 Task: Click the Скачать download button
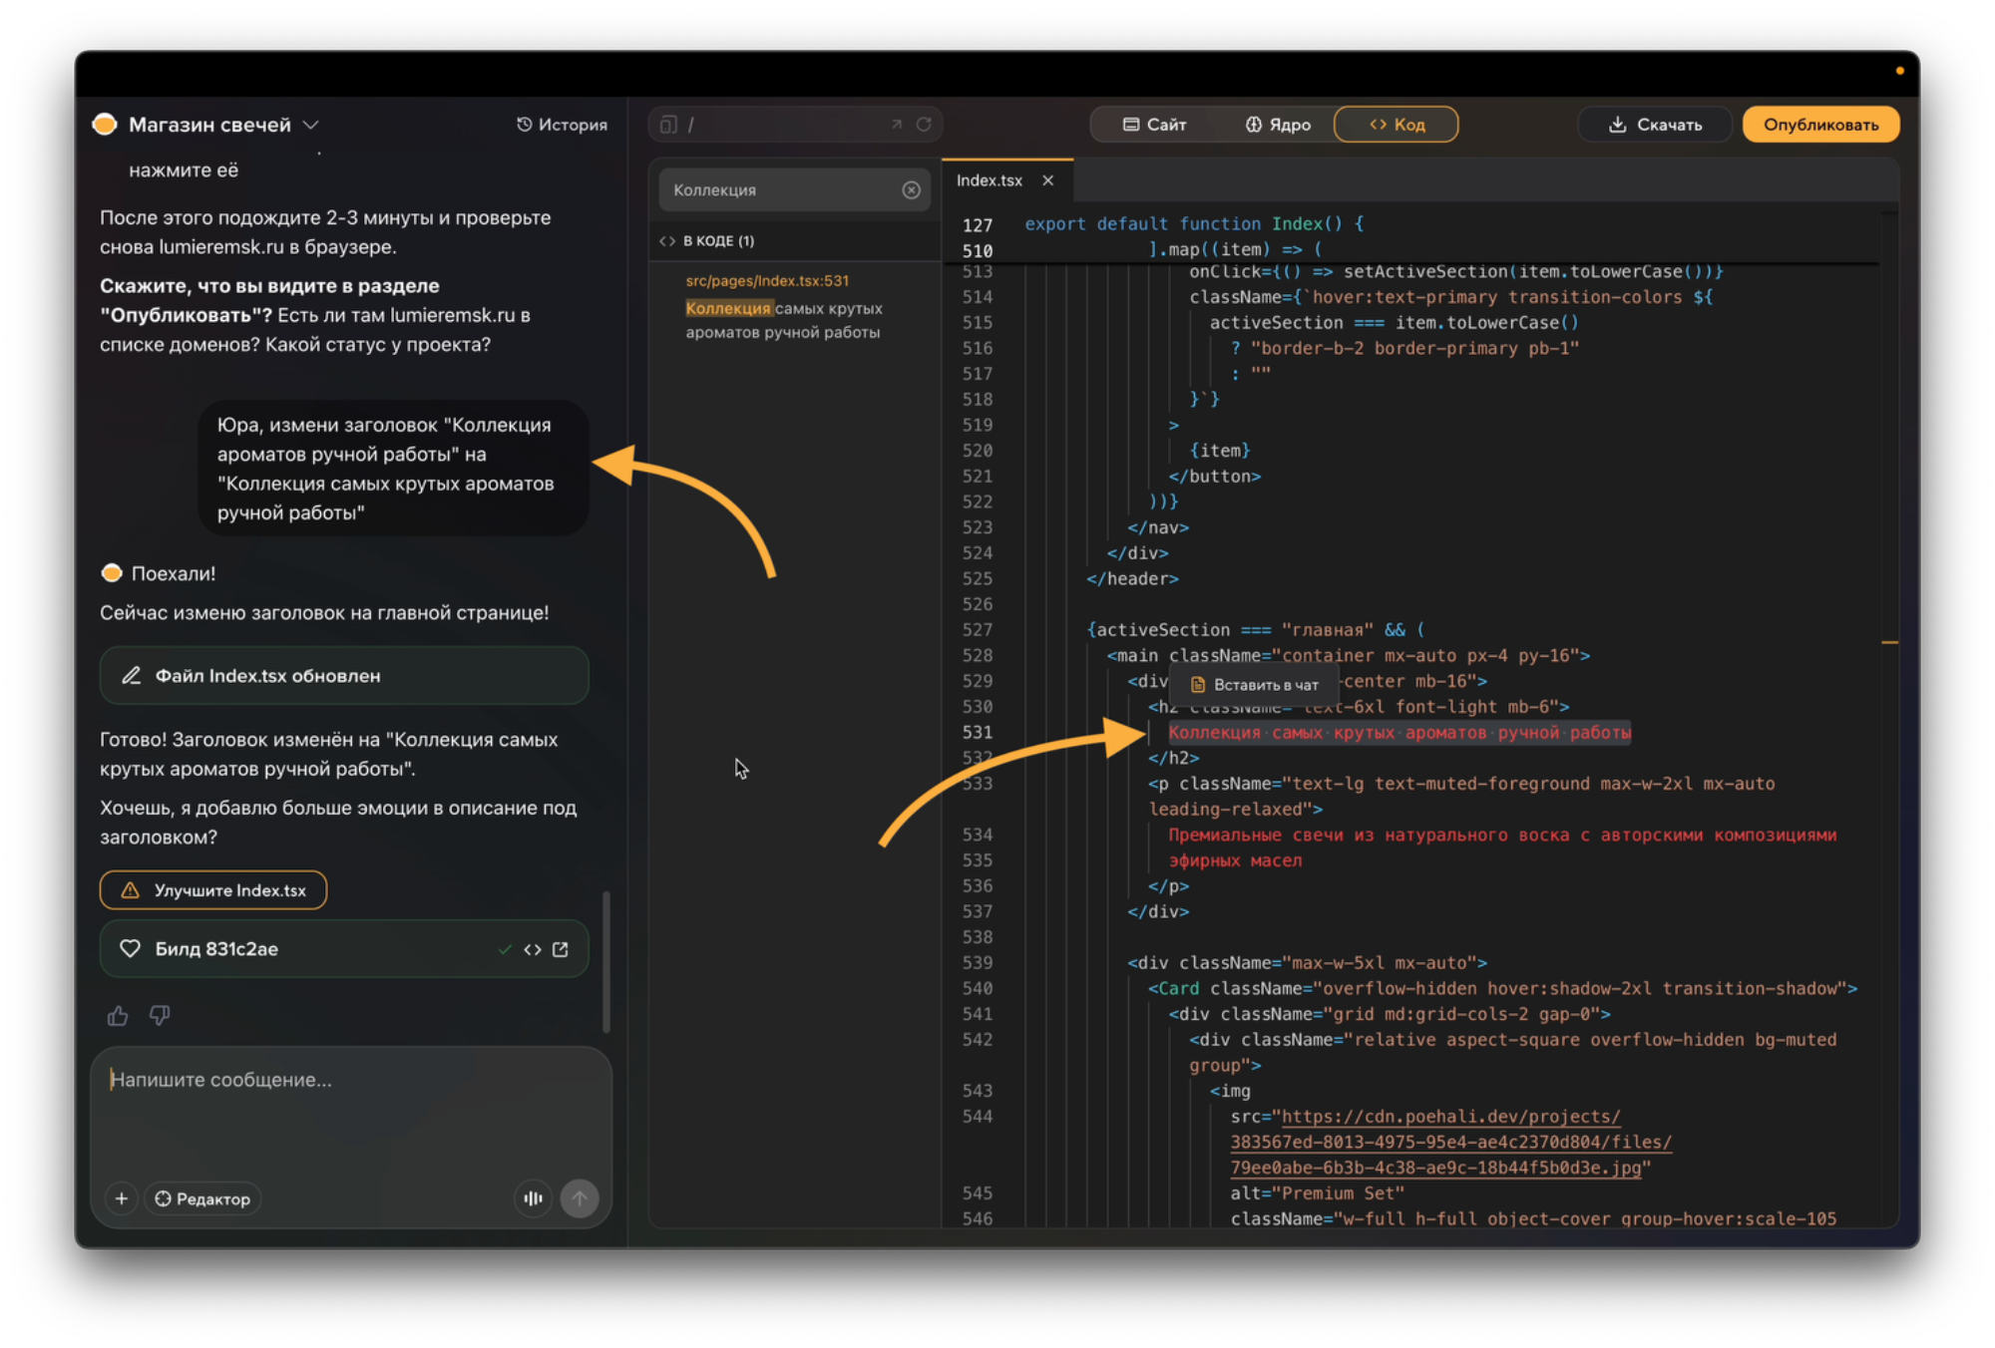pos(1655,125)
